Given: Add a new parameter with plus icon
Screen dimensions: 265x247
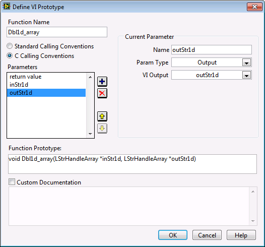Looking at the screenshot, I should (x=102, y=82).
